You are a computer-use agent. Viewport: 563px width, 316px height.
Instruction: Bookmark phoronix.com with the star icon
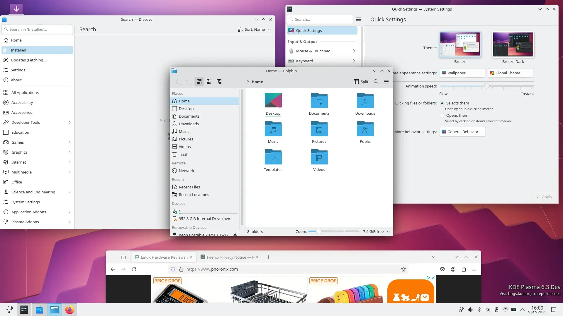(403, 269)
